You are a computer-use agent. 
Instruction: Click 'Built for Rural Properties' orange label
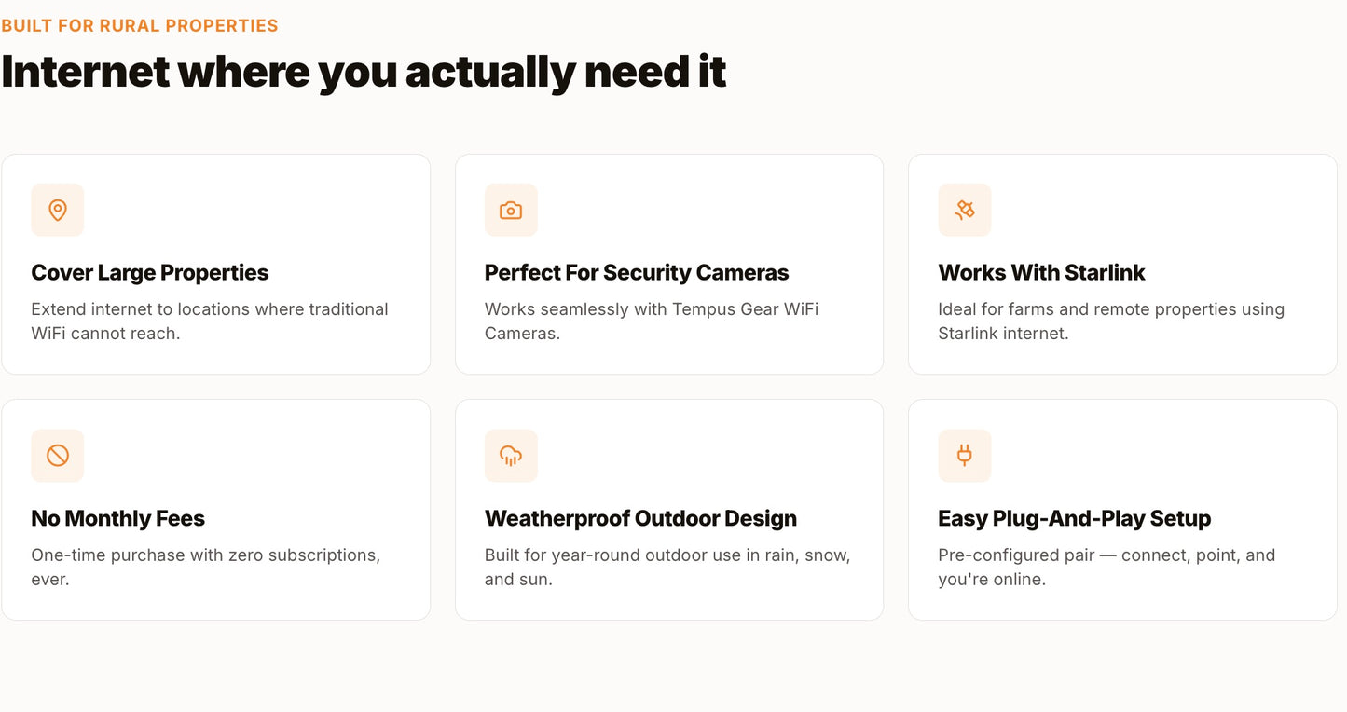point(140,25)
